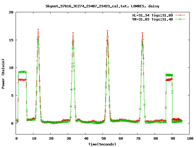Click the red peak marker near 53 seconds
Viewport: 196px width, 147px height.
click(107, 31)
